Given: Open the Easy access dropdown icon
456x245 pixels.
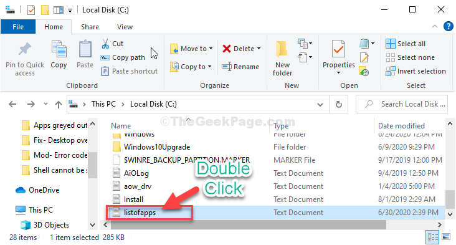Looking at the screenshot, I should (x=305, y=57).
